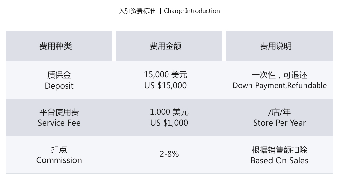Click the Charge Introduction heading text

(x=192, y=11)
